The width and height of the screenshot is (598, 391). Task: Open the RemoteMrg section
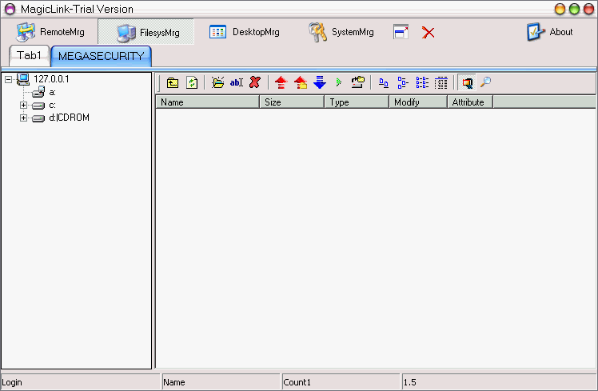coord(54,32)
